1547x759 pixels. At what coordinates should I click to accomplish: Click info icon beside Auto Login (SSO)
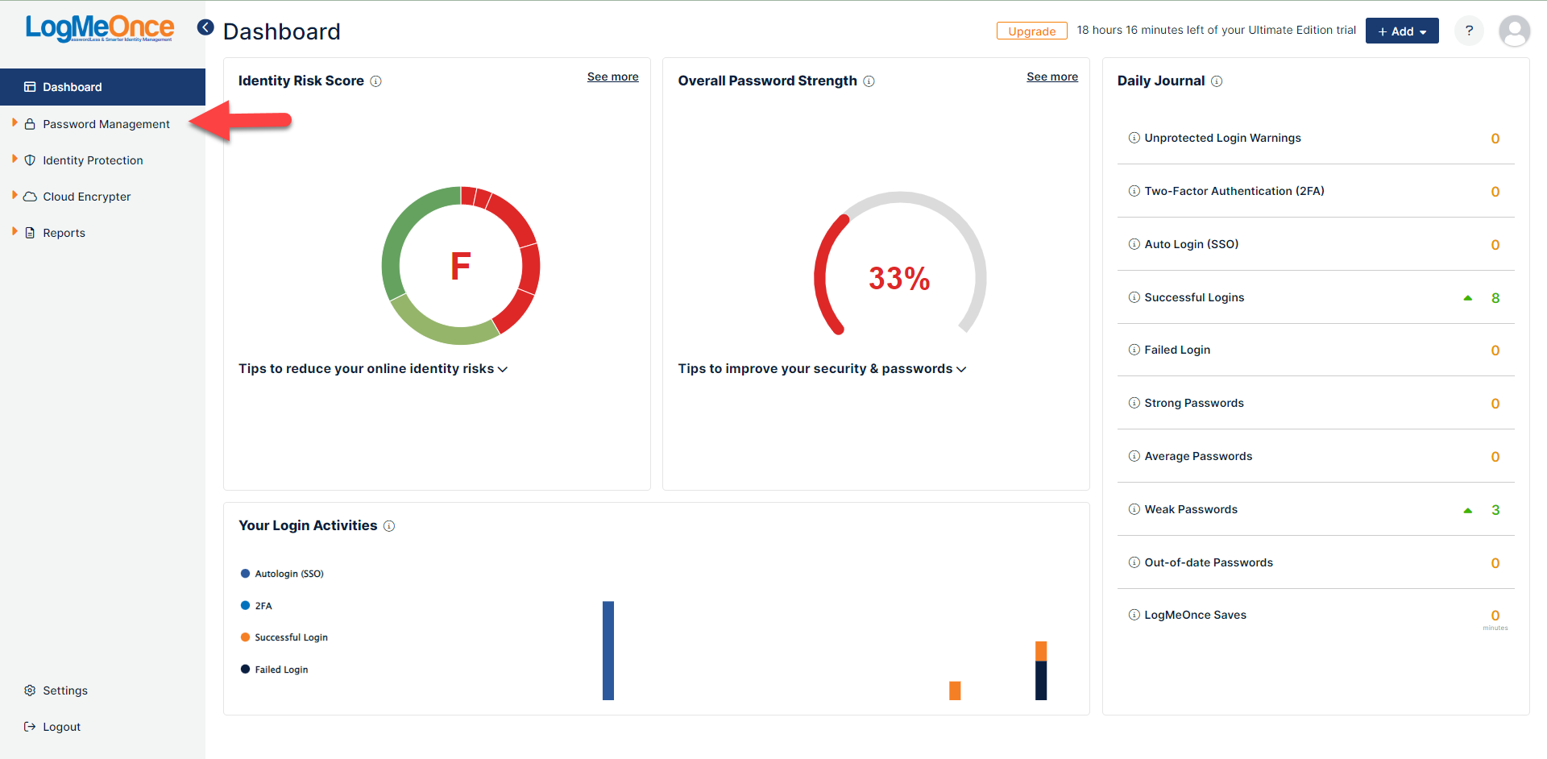click(x=1134, y=244)
